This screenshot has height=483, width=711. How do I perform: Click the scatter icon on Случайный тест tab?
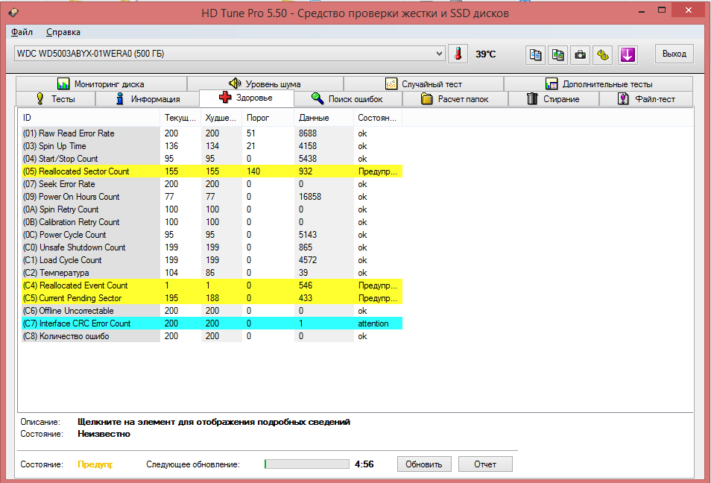pyautogui.click(x=391, y=84)
